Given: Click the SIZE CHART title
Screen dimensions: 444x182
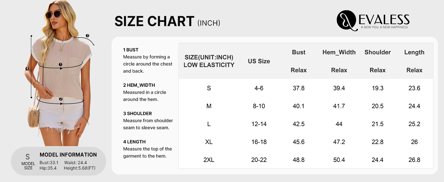Looking at the screenshot, I should [x=154, y=22].
